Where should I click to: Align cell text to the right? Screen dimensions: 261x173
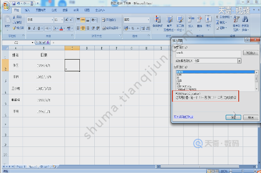pyautogui.click(x=88, y=28)
